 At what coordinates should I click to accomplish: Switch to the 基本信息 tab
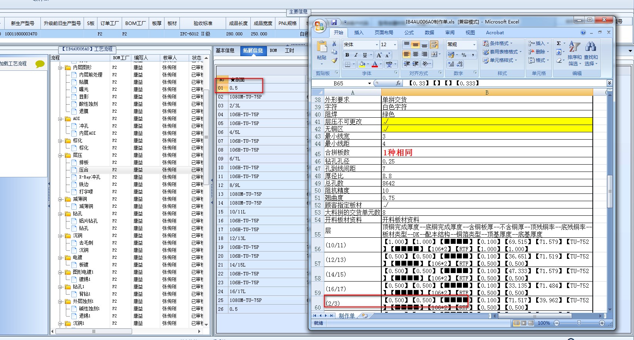pos(225,50)
